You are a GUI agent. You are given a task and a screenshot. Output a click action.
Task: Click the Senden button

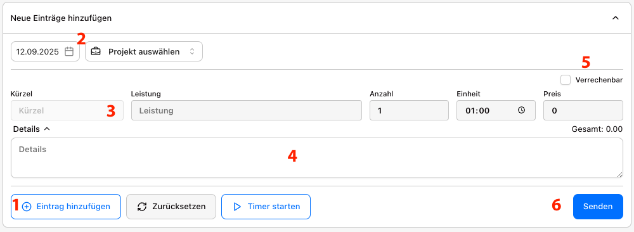tap(598, 207)
